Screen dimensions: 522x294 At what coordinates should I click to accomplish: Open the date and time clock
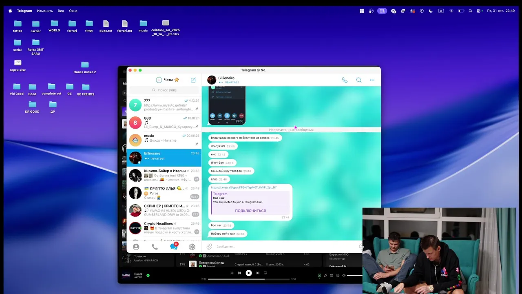coord(501,11)
